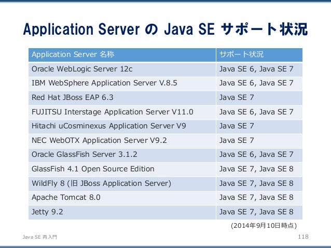
Task: Click 'Java SE 7' in the NEC WebOTX row
Action: [237, 140]
